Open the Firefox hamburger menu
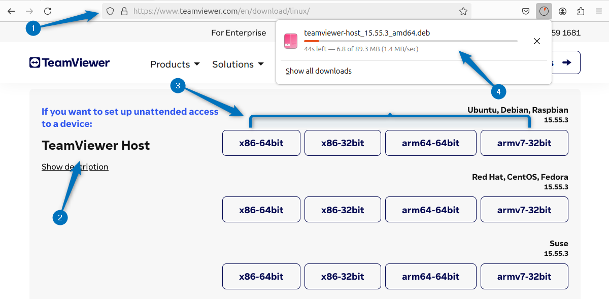 (x=598, y=11)
